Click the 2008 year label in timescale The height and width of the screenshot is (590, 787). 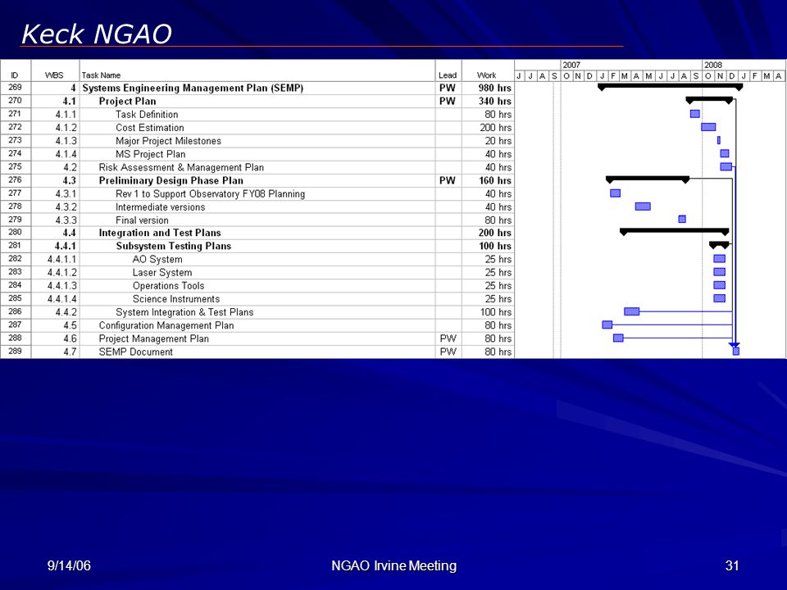click(x=712, y=65)
